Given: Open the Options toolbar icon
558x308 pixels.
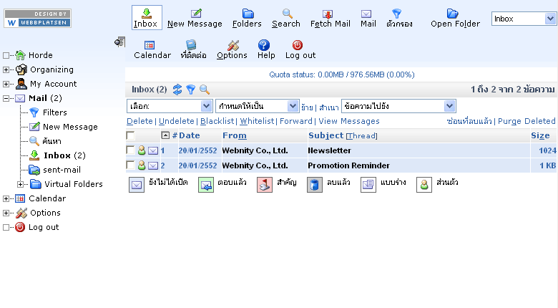Looking at the screenshot, I should [233, 45].
